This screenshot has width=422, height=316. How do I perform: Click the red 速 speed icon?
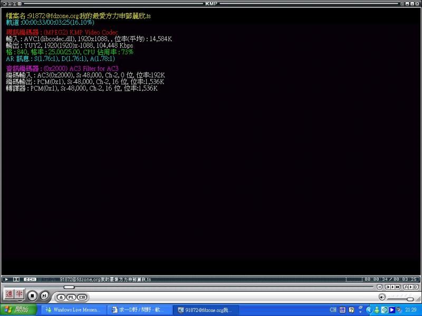tap(9, 294)
